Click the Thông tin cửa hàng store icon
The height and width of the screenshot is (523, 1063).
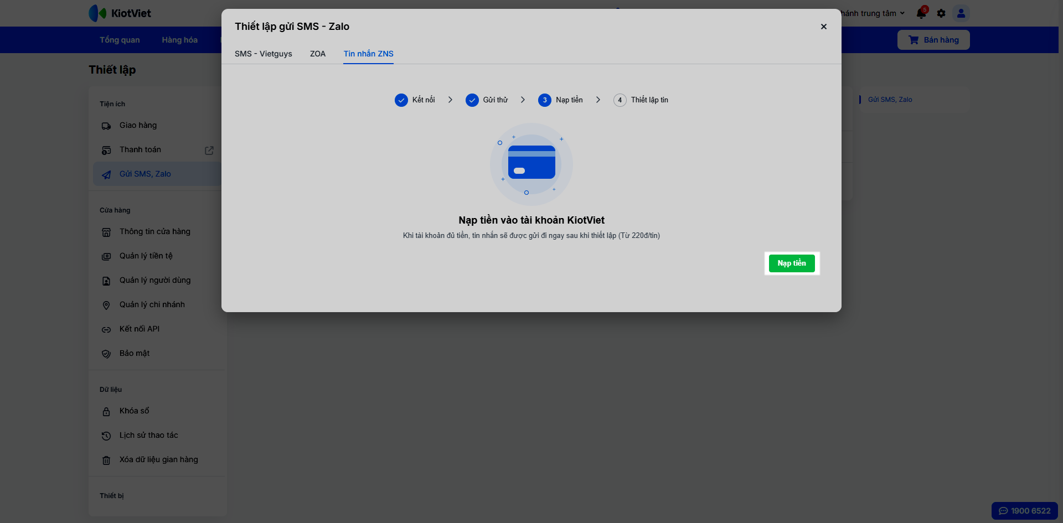[106, 232]
